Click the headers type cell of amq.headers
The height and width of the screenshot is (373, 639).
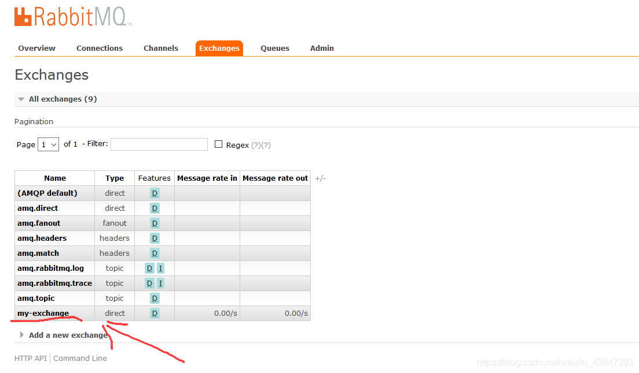[x=115, y=238]
